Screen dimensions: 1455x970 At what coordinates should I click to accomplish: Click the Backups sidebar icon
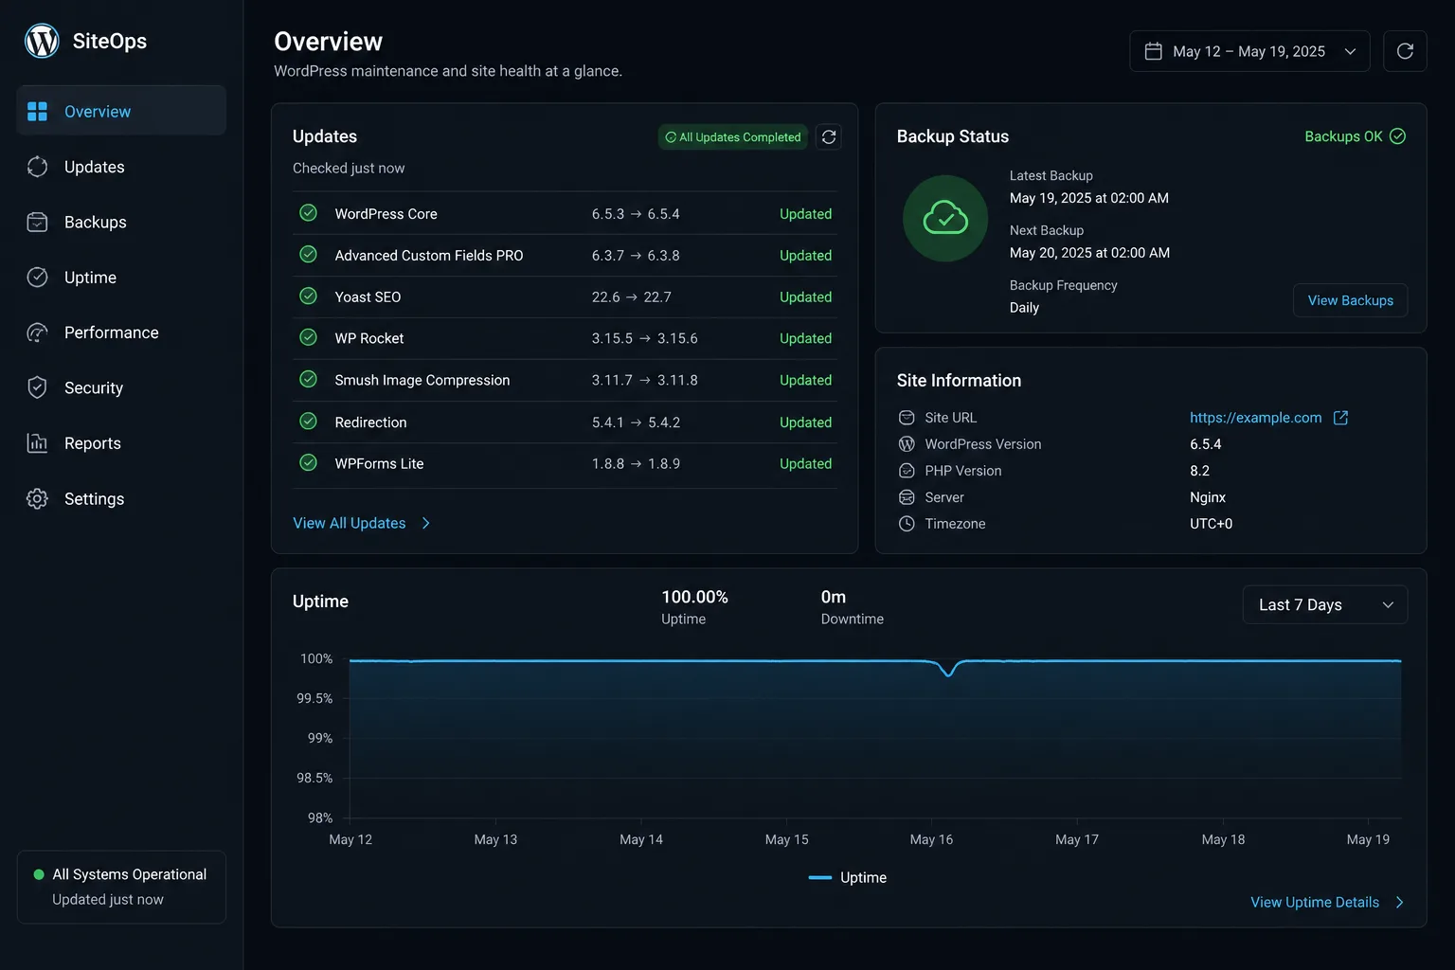pos(37,222)
